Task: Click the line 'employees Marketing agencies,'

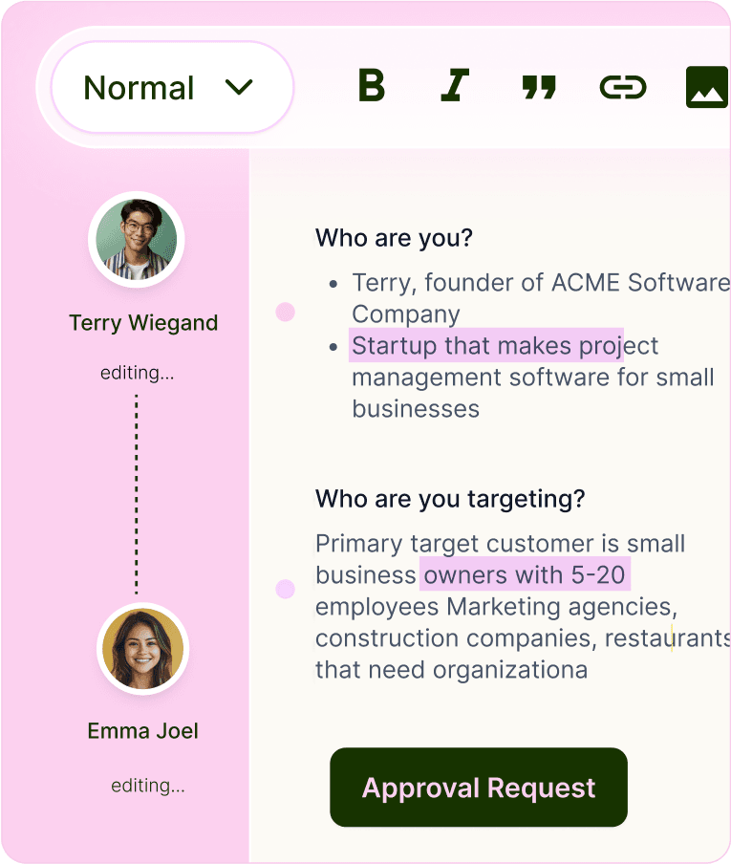Action: tap(496, 607)
